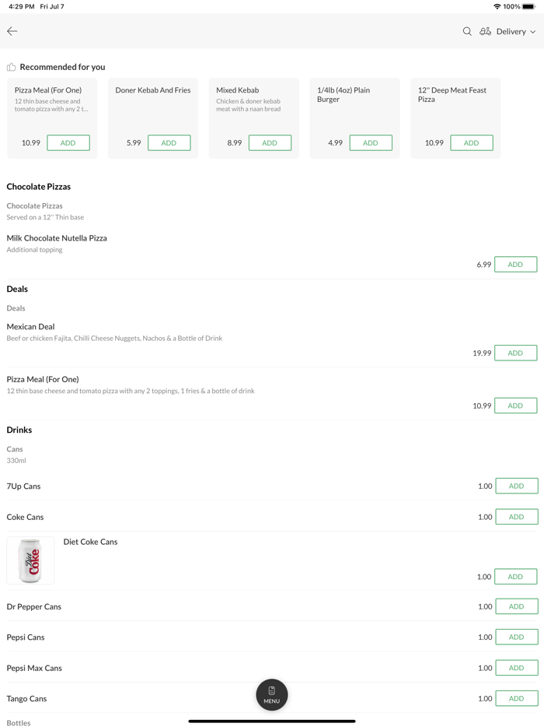
Task: Tap the Wi-Fi status icon
Action: click(497, 6)
